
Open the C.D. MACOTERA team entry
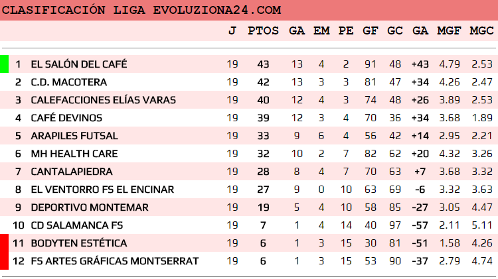[68, 82]
